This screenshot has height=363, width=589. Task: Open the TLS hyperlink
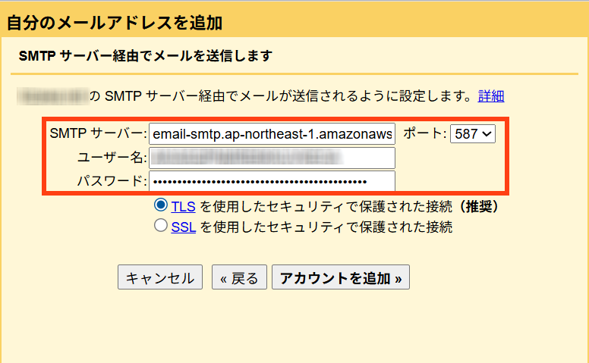183,206
